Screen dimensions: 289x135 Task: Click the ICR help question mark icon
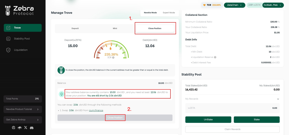(113, 58)
